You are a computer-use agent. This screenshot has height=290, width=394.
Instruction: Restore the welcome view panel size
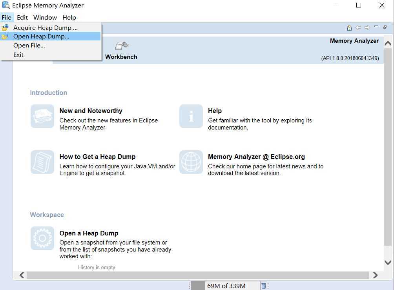pyautogui.click(x=385, y=27)
